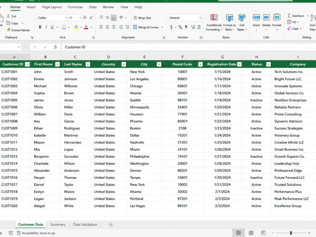The width and height of the screenshot is (316, 237).
Task: Click the yellow Fill Color swatch
Action: (76, 27)
